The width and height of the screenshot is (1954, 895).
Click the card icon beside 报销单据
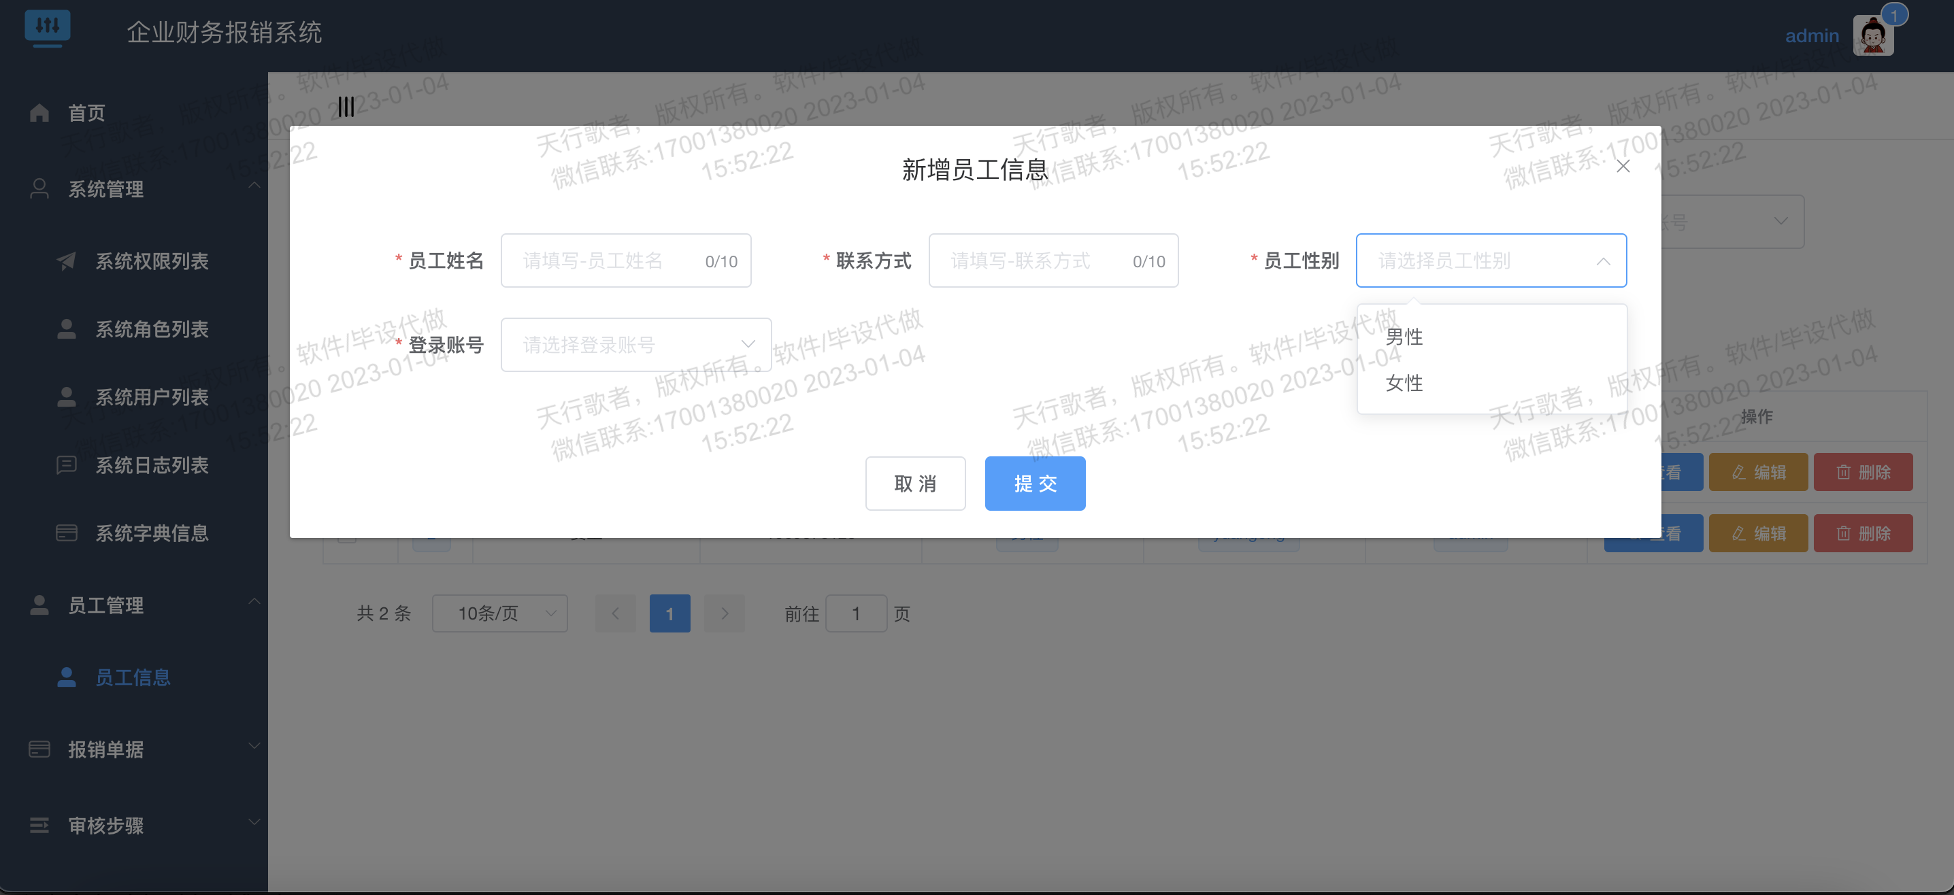click(39, 749)
